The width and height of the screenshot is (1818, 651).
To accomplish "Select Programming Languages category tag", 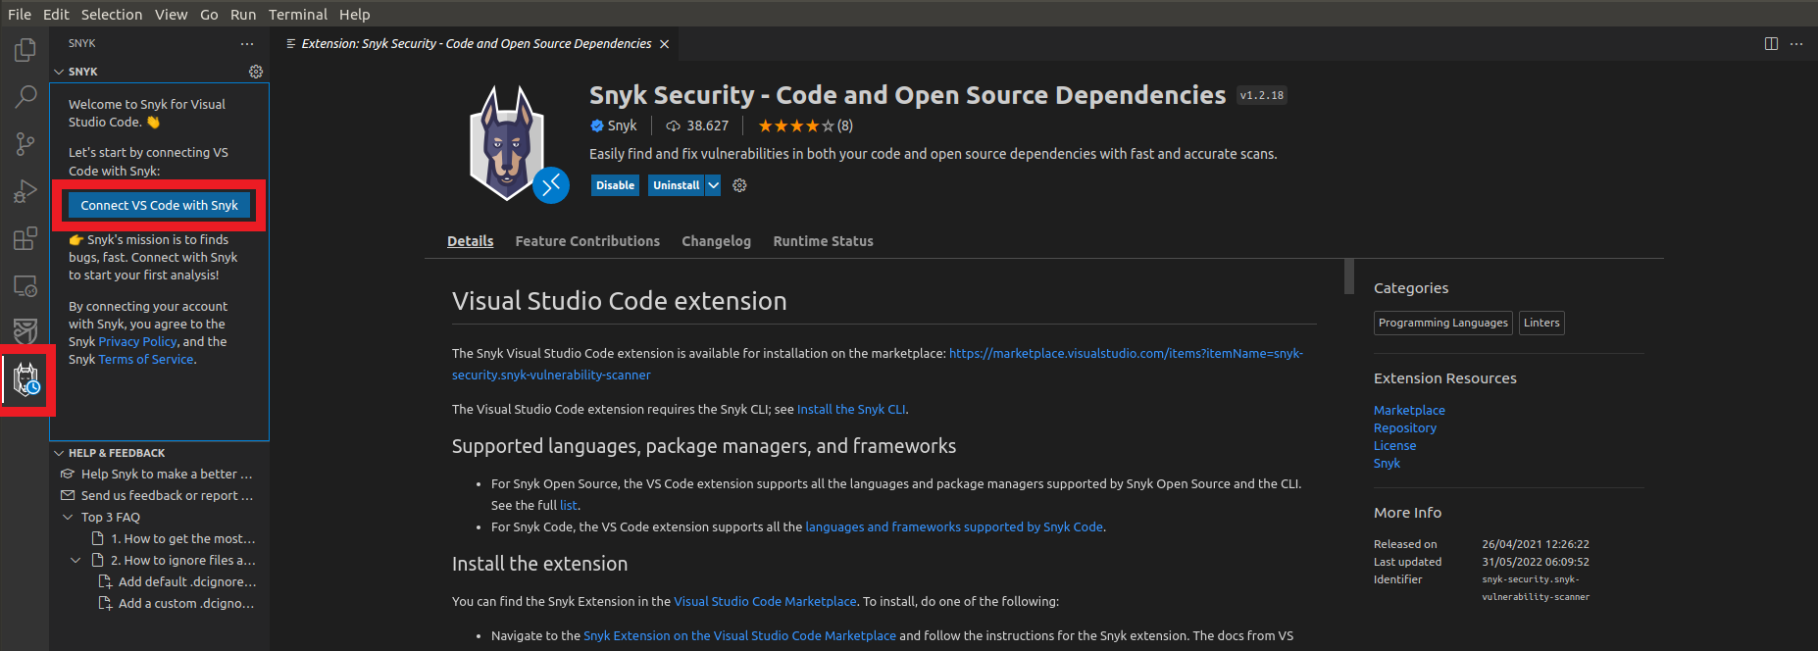I will [1443, 323].
